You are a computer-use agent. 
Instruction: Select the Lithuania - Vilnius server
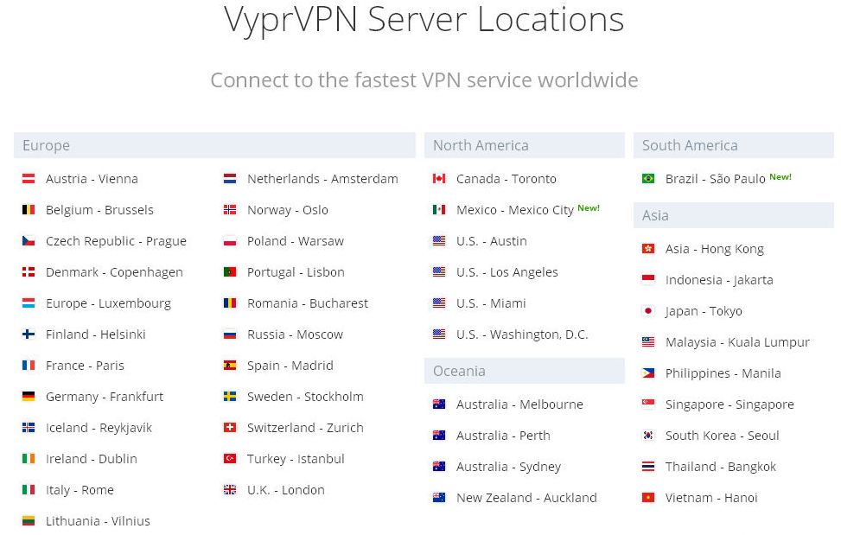coord(99,521)
